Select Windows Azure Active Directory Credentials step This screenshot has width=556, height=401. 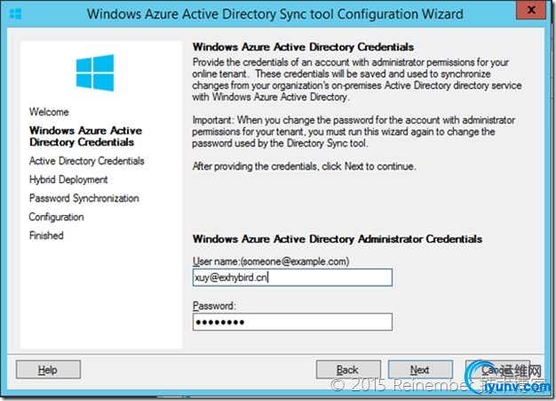(x=85, y=136)
